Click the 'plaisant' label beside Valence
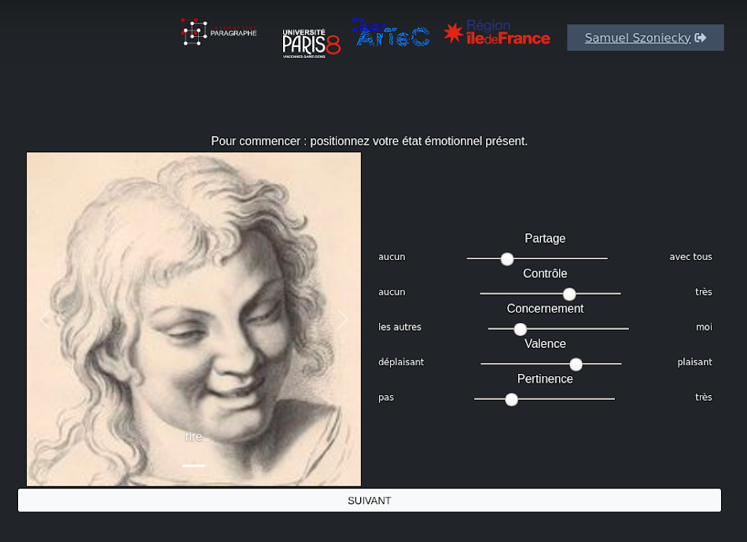 coord(694,362)
